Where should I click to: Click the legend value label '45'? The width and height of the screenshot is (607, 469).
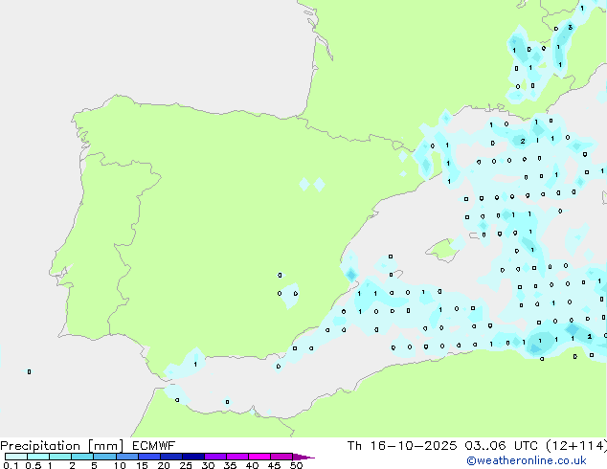pyautogui.click(x=274, y=465)
